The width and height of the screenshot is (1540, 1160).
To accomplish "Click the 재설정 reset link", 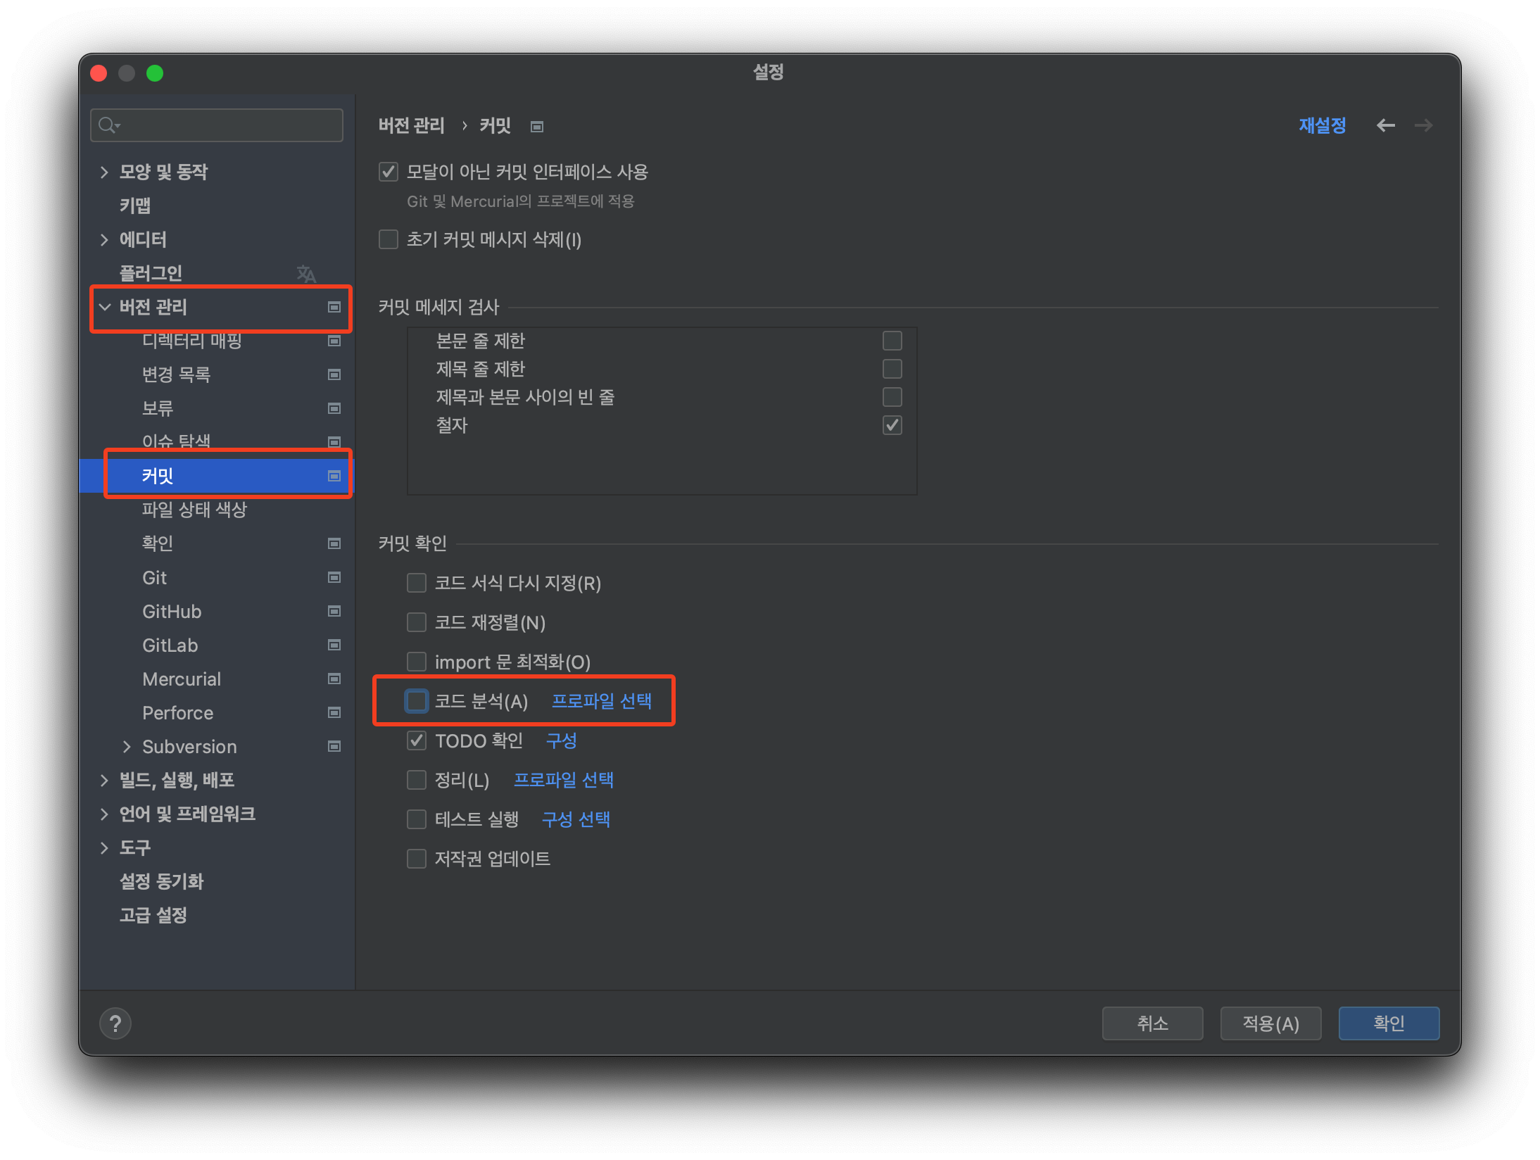I will coord(1322,125).
